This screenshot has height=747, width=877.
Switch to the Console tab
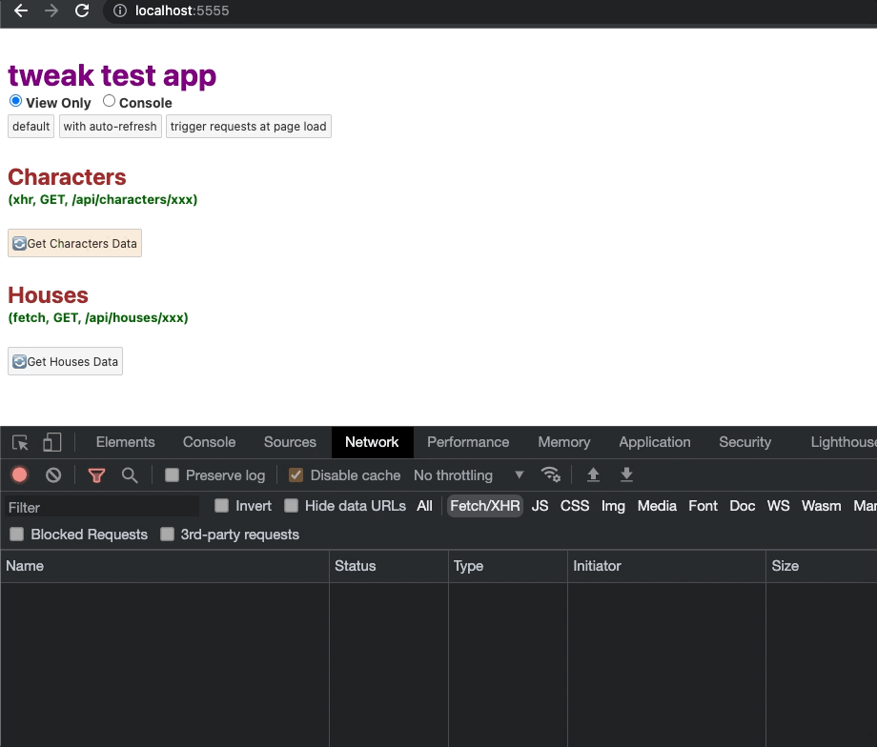208,442
